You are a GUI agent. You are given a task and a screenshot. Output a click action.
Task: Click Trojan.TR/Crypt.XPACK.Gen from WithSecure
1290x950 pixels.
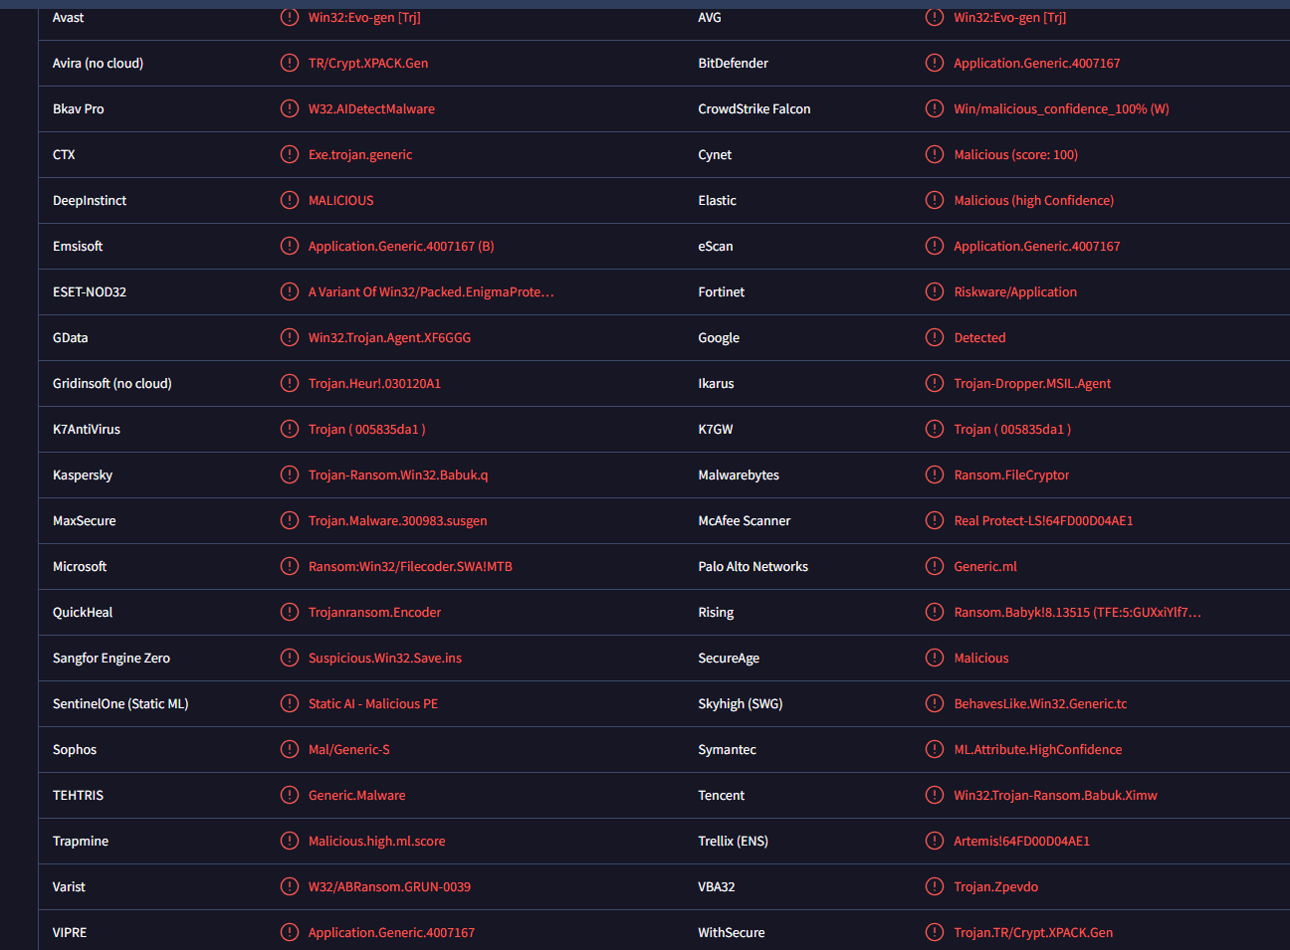tap(1033, 932)
